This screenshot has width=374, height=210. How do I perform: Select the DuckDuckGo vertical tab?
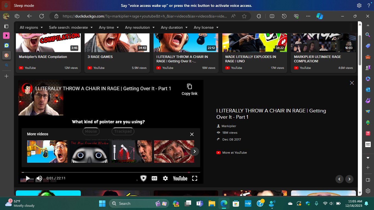(x=6, y=55)
